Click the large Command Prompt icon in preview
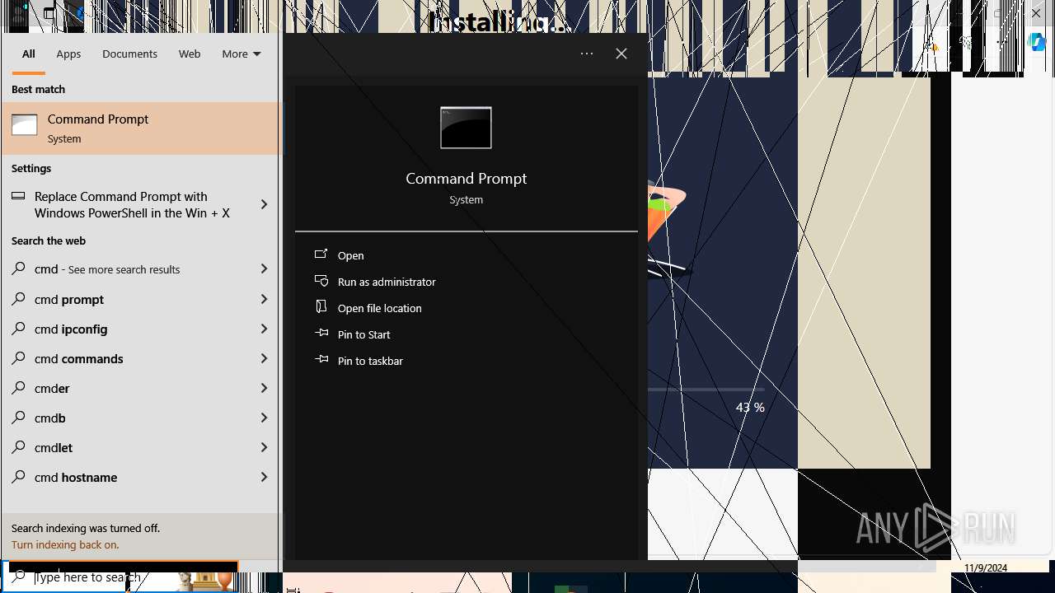The width and height of the screenshot is (1055, 593). click(x=466, y=128)
